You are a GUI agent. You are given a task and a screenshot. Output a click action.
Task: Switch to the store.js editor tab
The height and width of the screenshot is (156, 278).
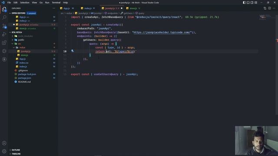[134, 8]
